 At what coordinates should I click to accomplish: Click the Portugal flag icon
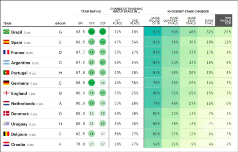click(x=6, y=73)
